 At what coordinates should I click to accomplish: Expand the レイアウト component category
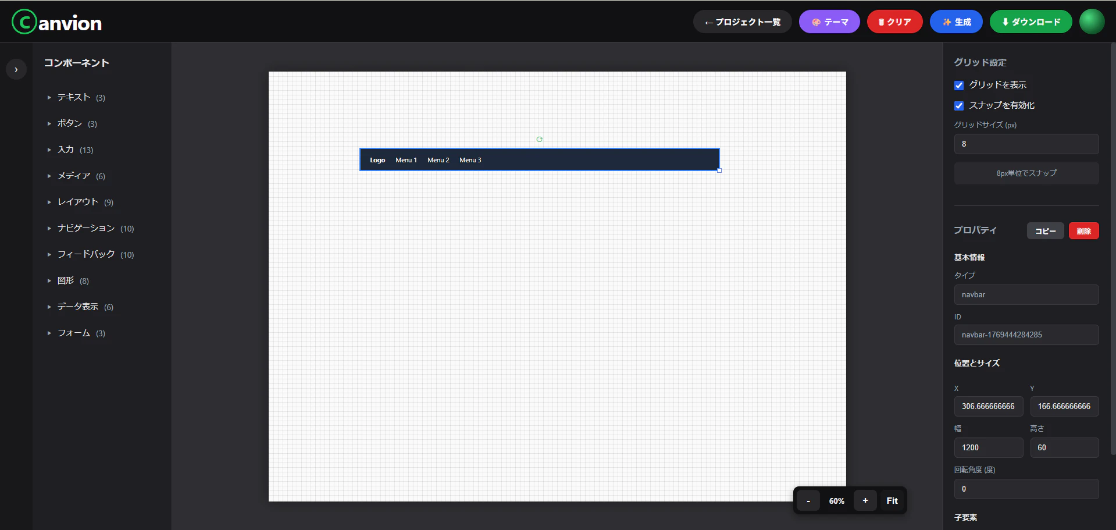pos(80,202)
